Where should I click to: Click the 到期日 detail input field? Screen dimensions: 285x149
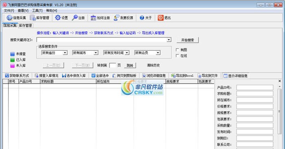click(x=254, y=138)
